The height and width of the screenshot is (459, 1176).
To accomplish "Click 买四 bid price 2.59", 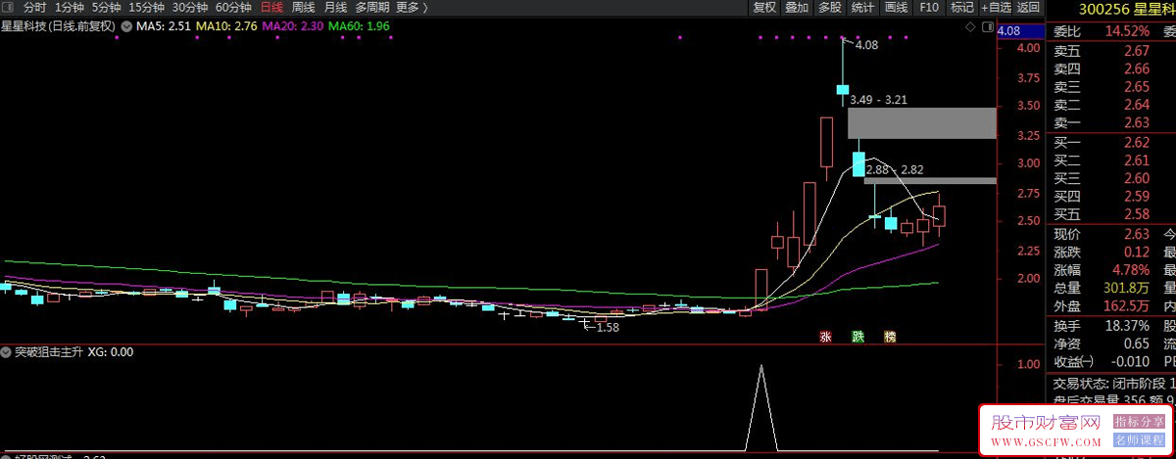I will (1136, 197).
